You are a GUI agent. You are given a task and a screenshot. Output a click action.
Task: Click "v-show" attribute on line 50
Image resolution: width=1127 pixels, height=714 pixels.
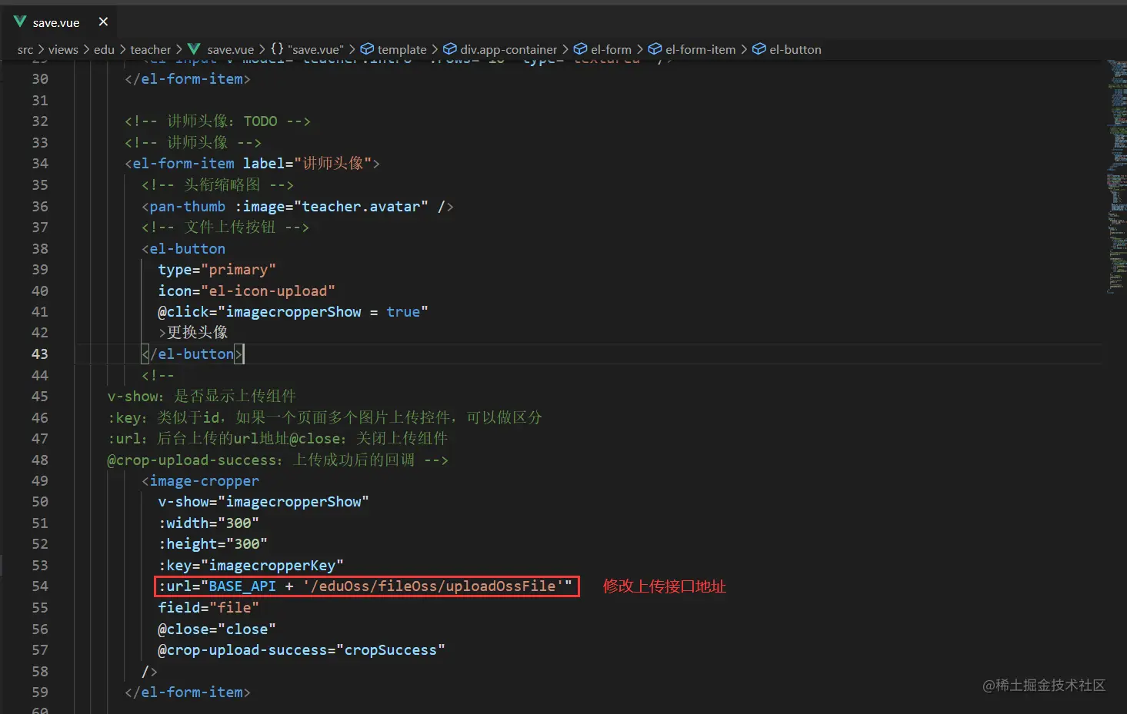[183, 502]
